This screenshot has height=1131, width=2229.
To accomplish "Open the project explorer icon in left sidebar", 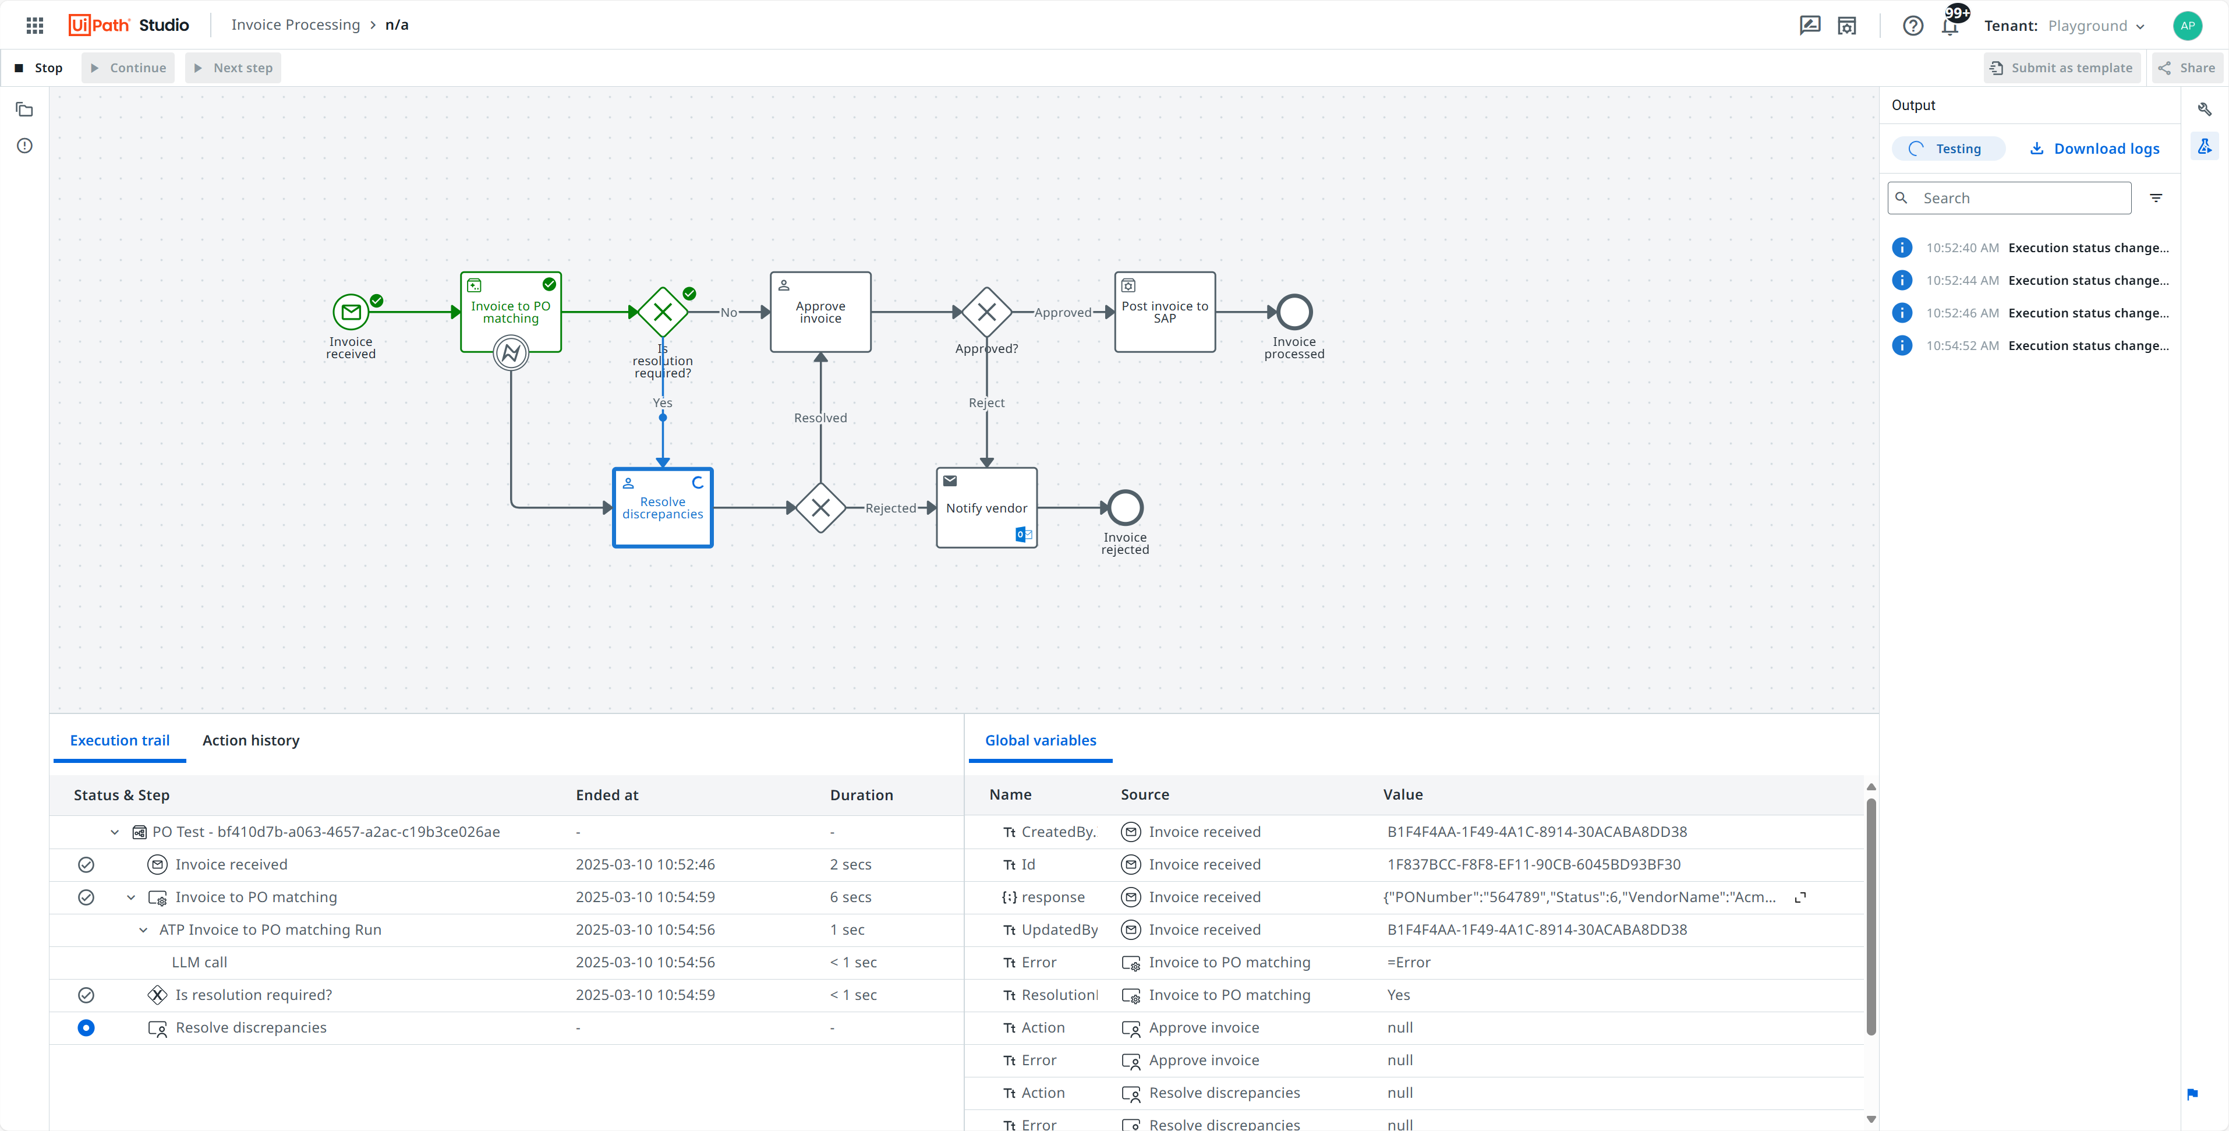I will pos(24,110).
